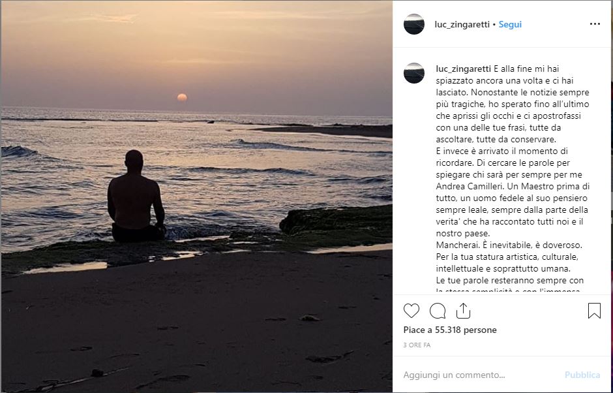
Task: View likes list "Piace a 55.318 persone"
Action: (450, 330)
